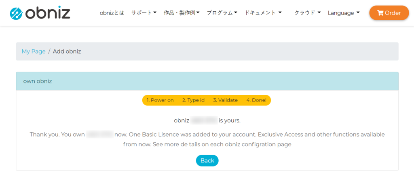Expand the クラウド dropdown menu
This screenshot has width=414, height=187.
(307, 13)
